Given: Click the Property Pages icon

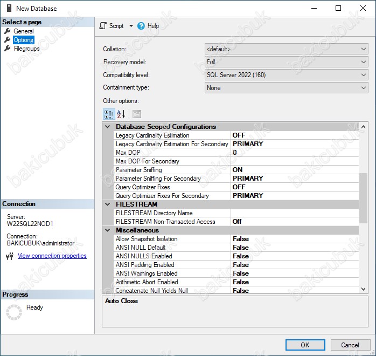Looking at the screenshot, I should [136, 114].
